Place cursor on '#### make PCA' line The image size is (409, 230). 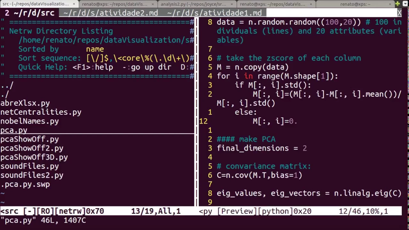coord(246,139)
